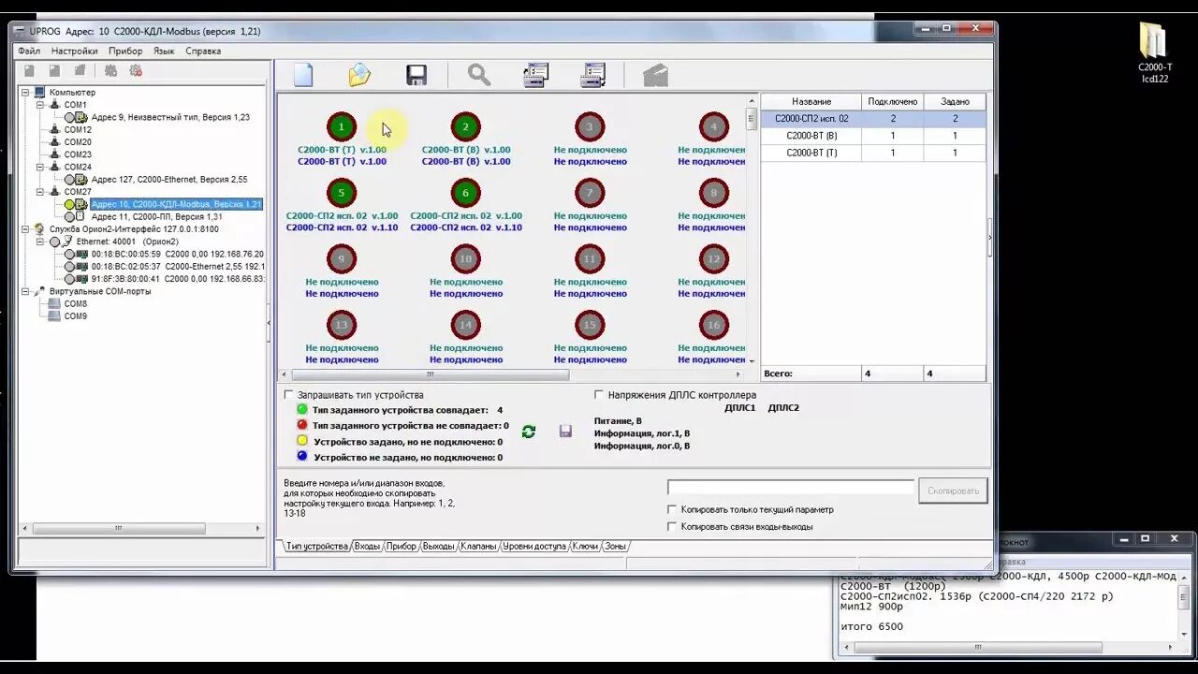Switch to the Клапаны tab
The height and width of the screenshot is (674, 1198).
(x=478, y=546)
